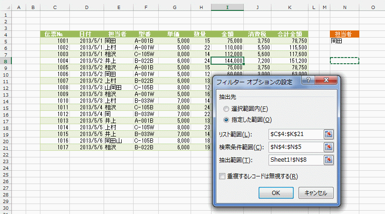
Task: Enable 重複するレコードは無視する checkbox
Action: pyautogui.click(x=222, y=176)
